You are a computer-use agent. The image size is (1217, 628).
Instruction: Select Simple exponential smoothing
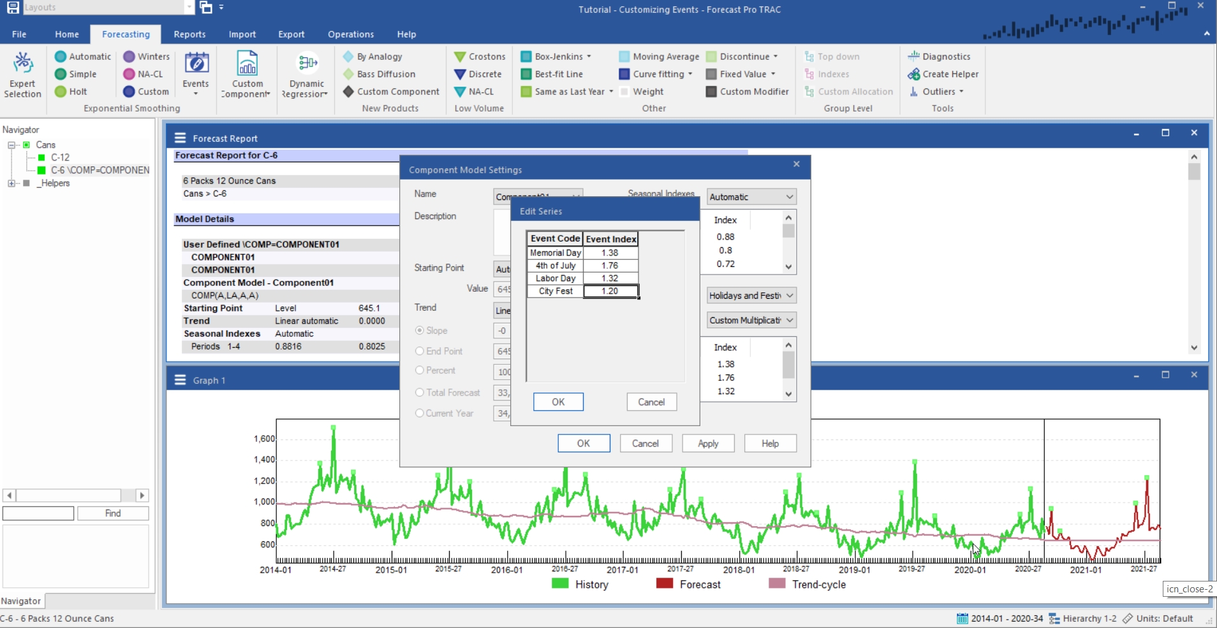76,74
